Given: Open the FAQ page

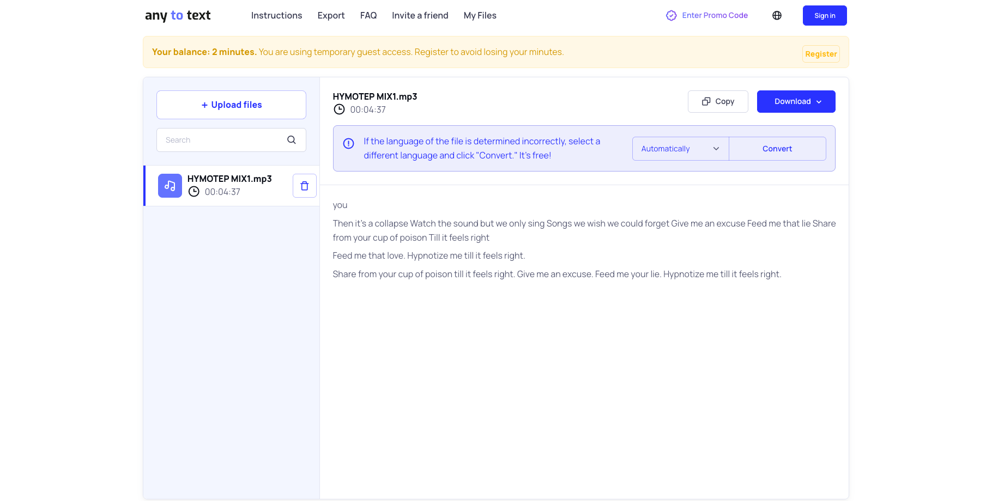Looking at the screenshot, I should point(368,15).
